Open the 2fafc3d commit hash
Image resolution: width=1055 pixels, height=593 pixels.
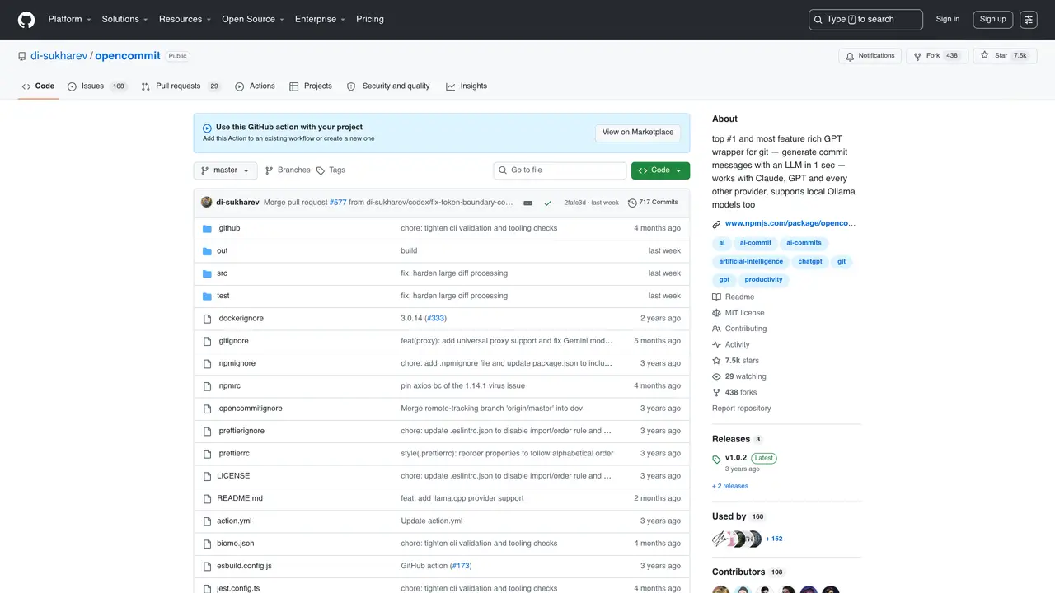coord(574,203)
